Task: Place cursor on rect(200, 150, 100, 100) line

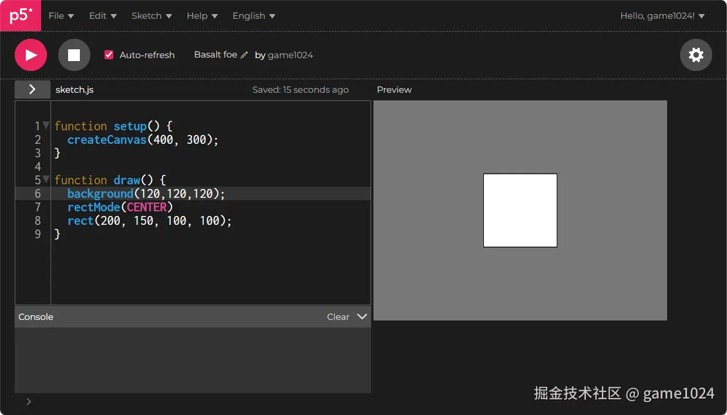Action: pyautogui.click(x=150, y=221)
